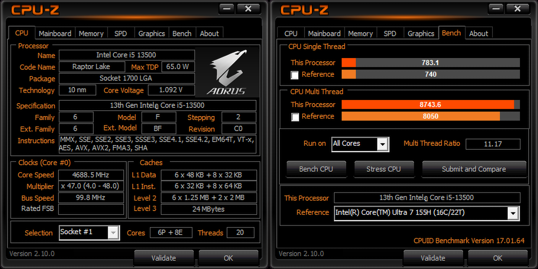Viewport: 538px width, 269px height.
Task: Select CPU tab in left window
Action: click(x=22, y=33)
